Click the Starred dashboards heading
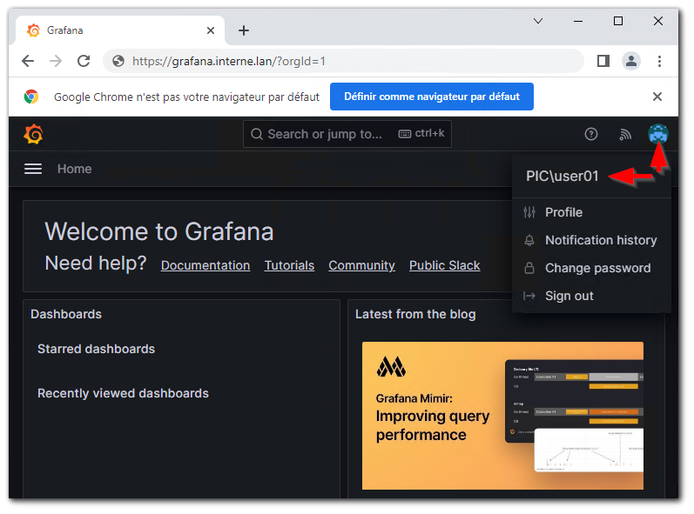The width and height of the screenshot is (694, 514). click(x=96, y=349)
